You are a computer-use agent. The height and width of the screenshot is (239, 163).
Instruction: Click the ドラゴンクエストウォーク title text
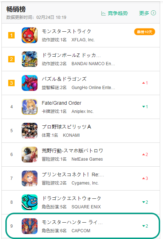tap(71, 198)
